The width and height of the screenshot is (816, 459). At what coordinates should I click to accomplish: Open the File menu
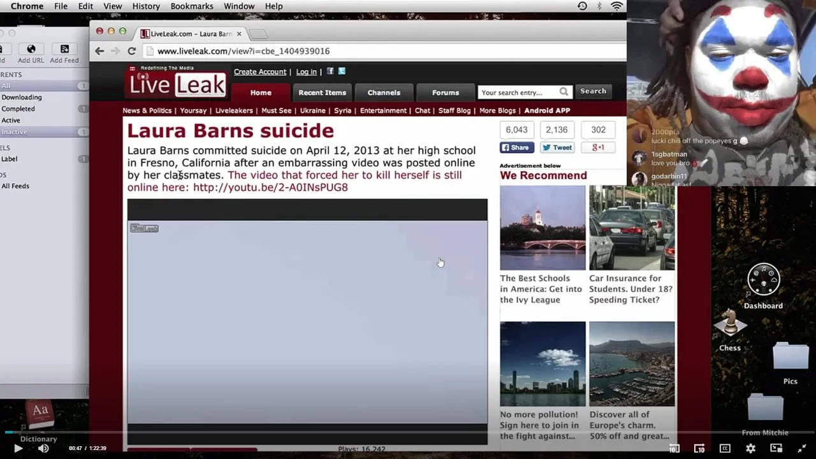(x=61, y=6)
